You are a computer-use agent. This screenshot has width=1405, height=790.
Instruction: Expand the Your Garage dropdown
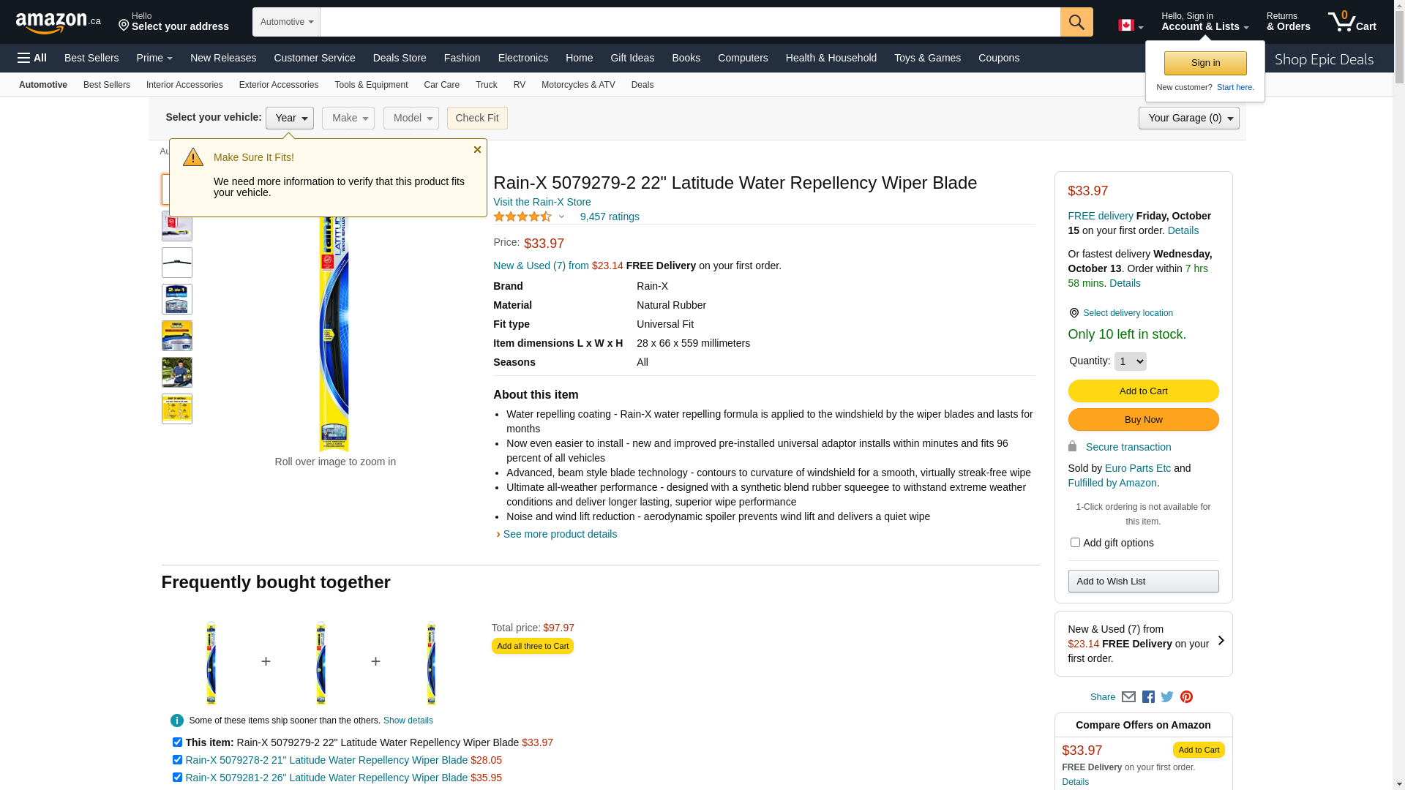[x=1188, y=118]
